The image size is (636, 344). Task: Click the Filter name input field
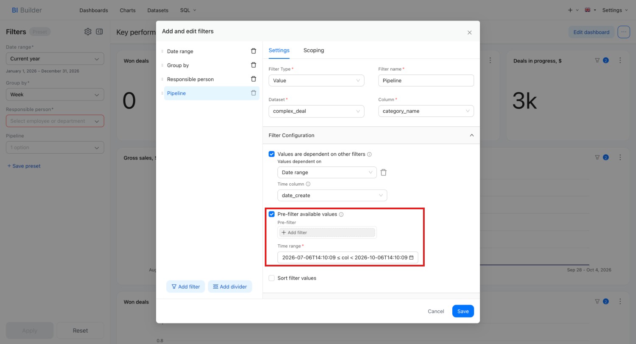click(x=426, y=80)
